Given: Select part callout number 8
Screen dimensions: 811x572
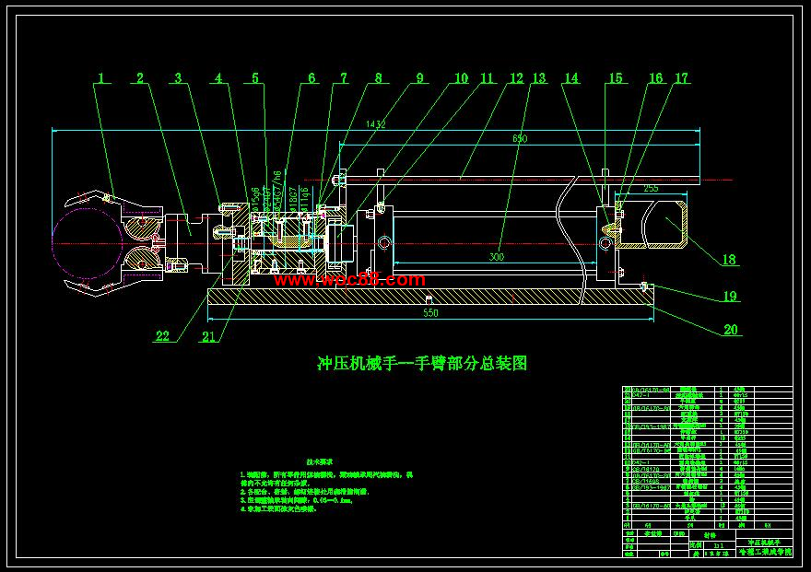Looking at the screenshot, I should pos(379,78).
